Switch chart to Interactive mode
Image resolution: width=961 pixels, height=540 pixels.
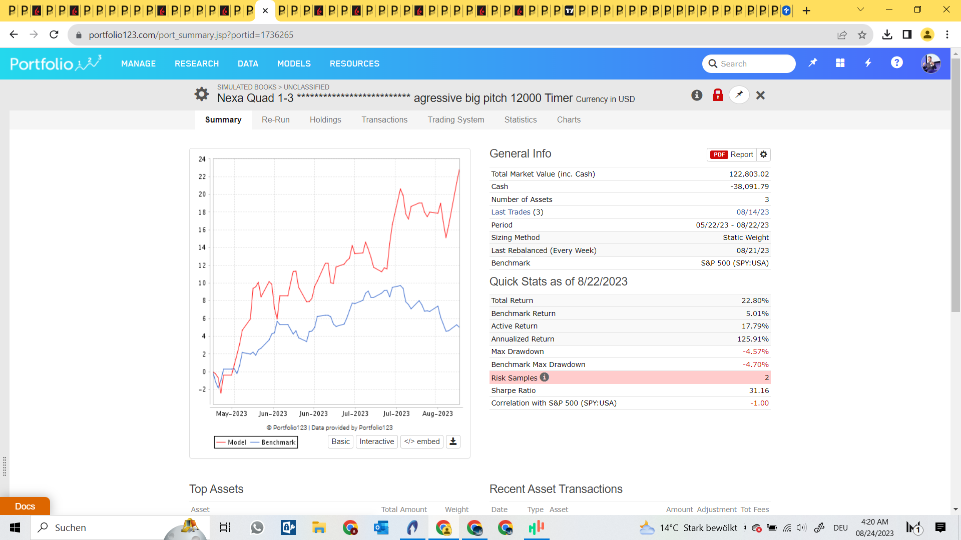pos(376,441)
